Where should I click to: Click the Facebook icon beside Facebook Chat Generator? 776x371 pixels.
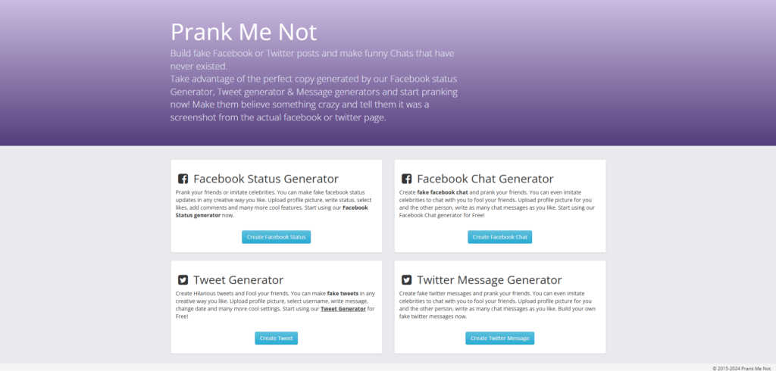pos(407,179)
